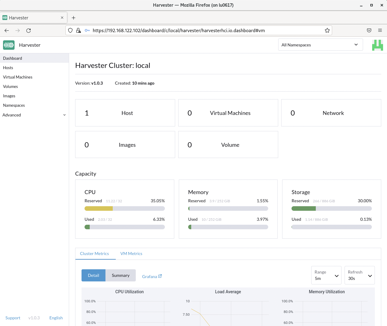Go forward with the browser arrow
Image resolution: width=387 pixels, height=326 pixels.
coord(18,30)
